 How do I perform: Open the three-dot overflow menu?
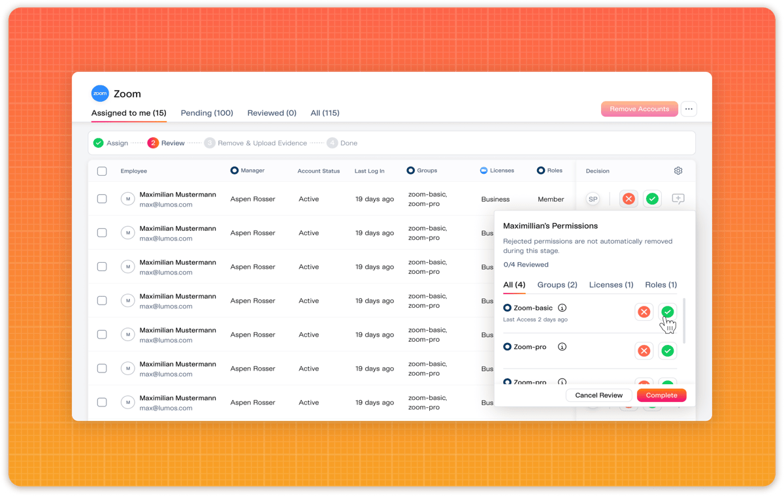coord(689,108)
